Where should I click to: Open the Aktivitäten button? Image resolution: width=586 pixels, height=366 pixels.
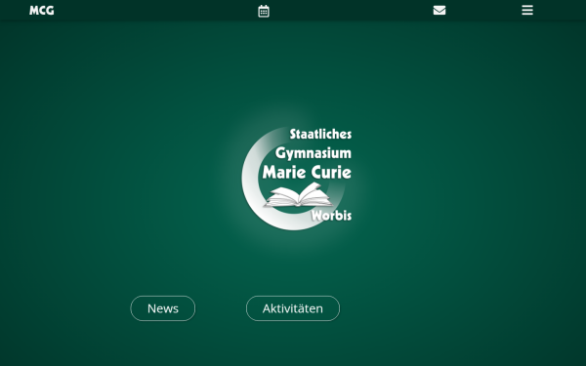(x=293, y=308)
